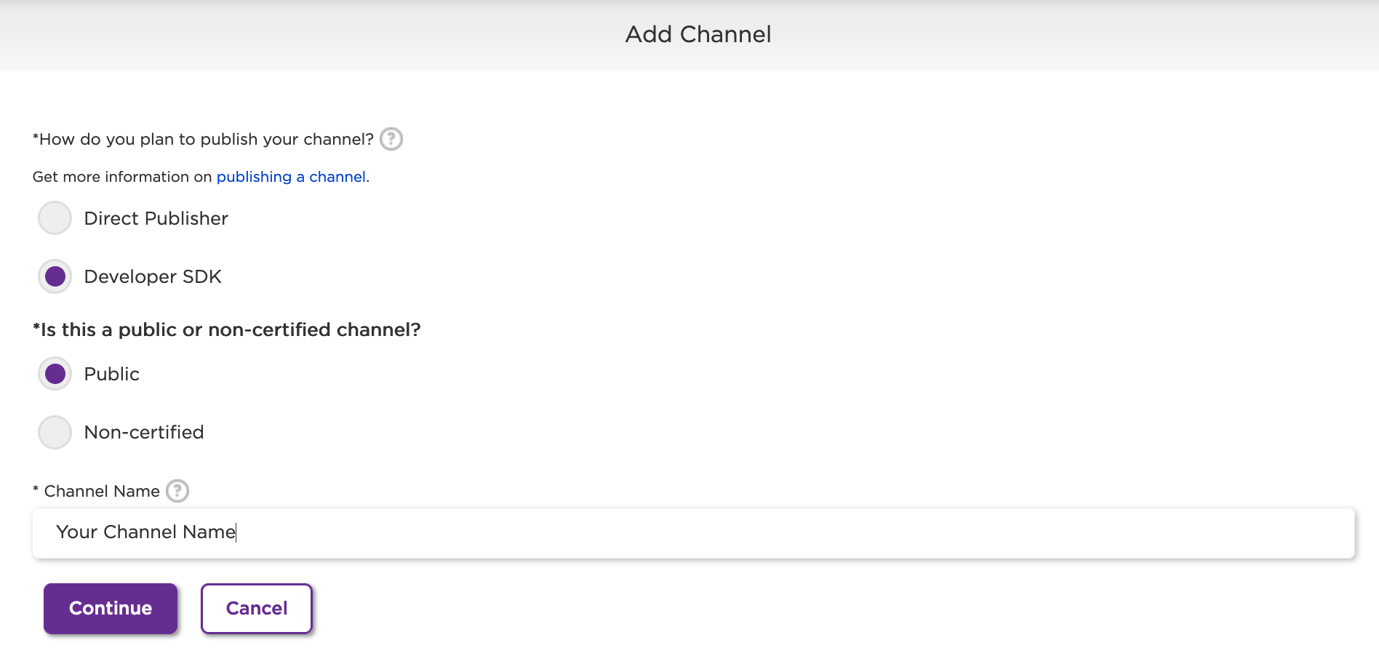Click the 'Direct Publisher' label text
The image size is (1379, 656).
point(156,218)
